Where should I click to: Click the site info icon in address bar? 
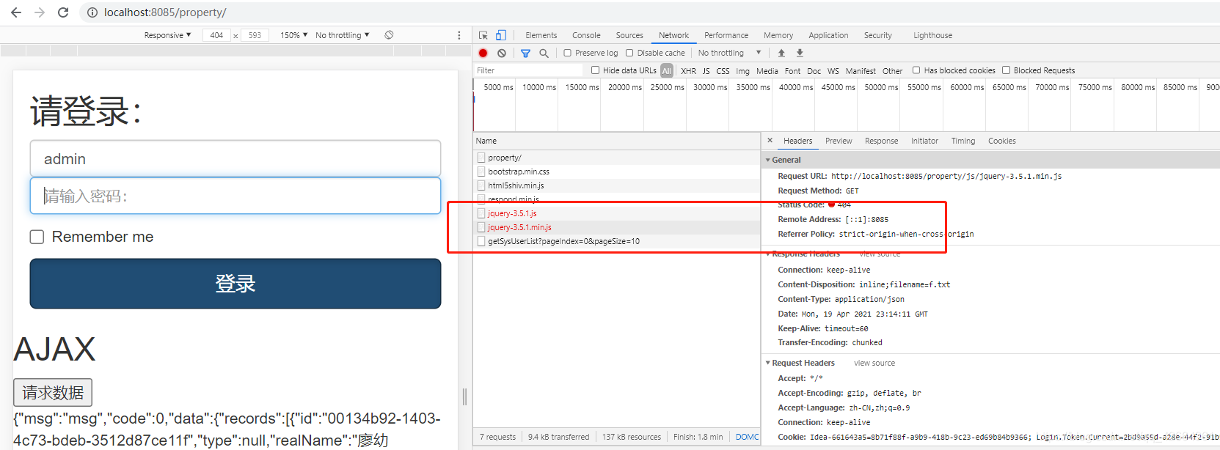[92, 12]
